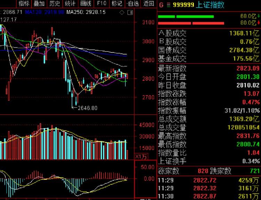
Task: Click the 30000 volume axis label
Action: click(147, 136)
